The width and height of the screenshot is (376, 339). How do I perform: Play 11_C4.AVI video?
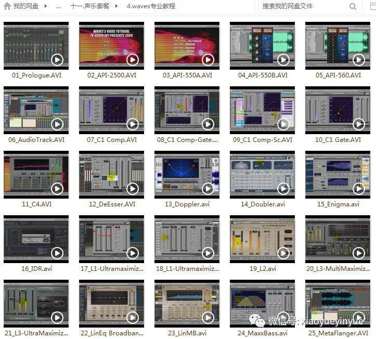tap(57, 189)
